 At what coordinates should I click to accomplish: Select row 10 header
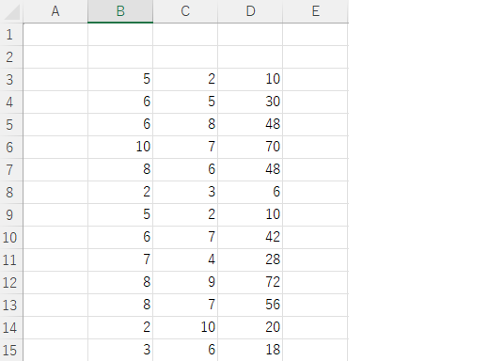(11, 238)
